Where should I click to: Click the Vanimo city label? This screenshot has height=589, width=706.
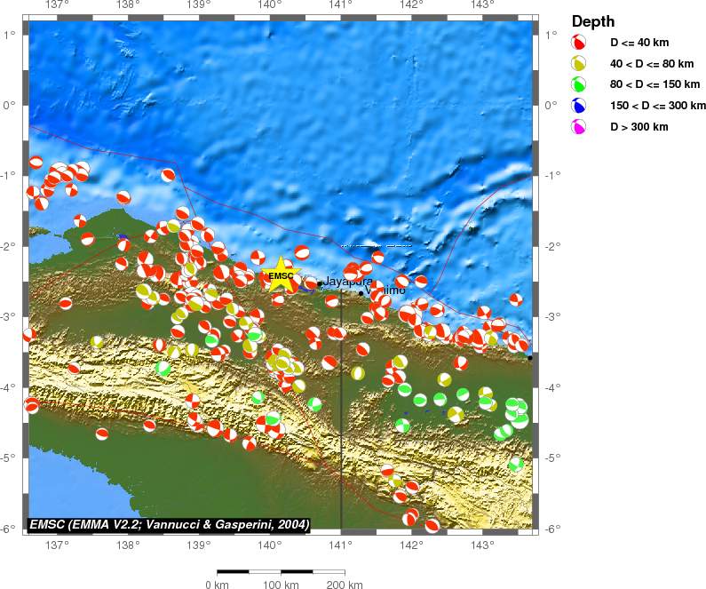coord(386,291)
